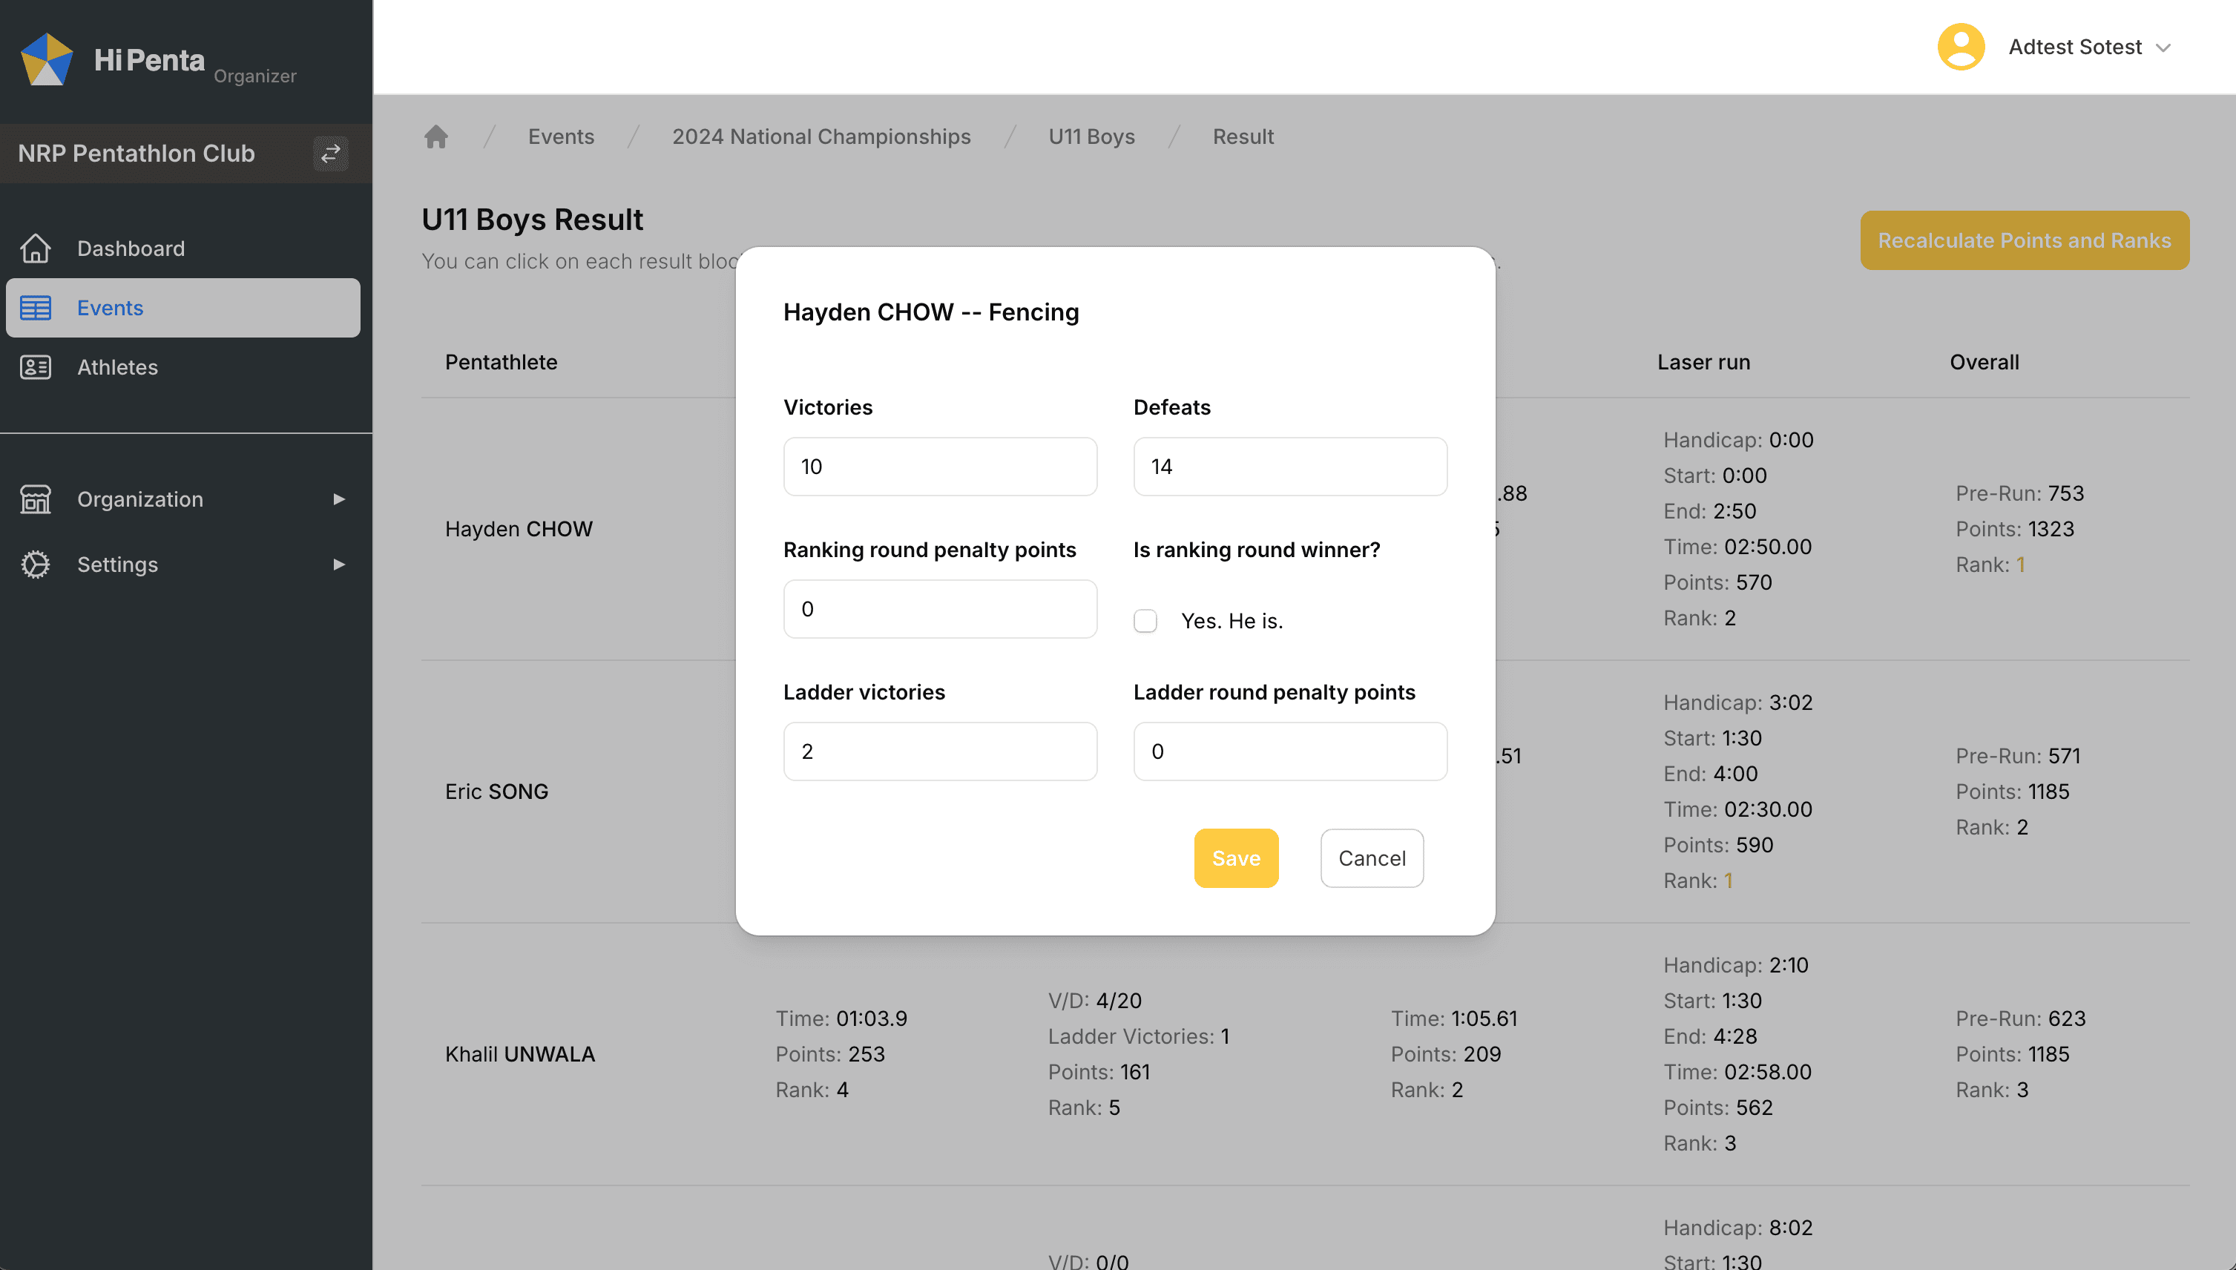Screen dimensions: 2236x1270
Task: Click the Organization building icon
Action: click(36, 499)
